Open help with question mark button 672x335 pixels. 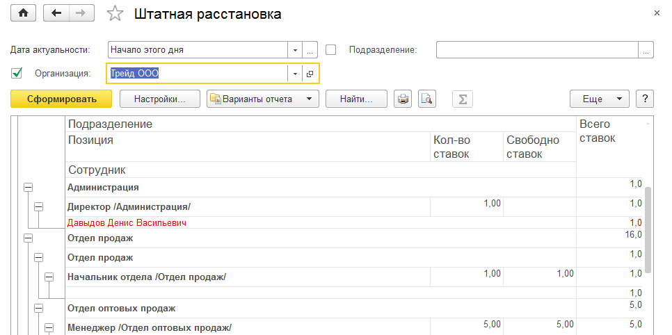645,99
